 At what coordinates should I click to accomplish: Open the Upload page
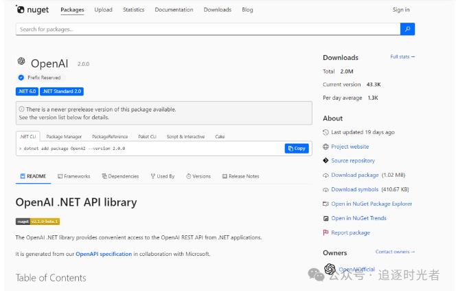click(x=103, y=10)
